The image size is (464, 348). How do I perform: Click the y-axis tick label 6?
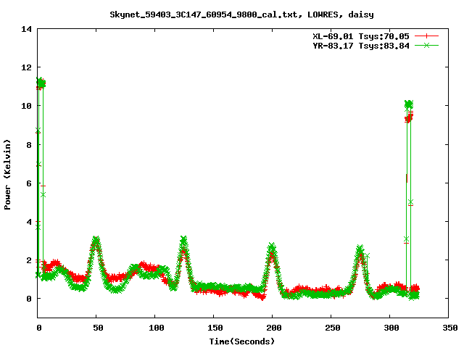[29, 183]
